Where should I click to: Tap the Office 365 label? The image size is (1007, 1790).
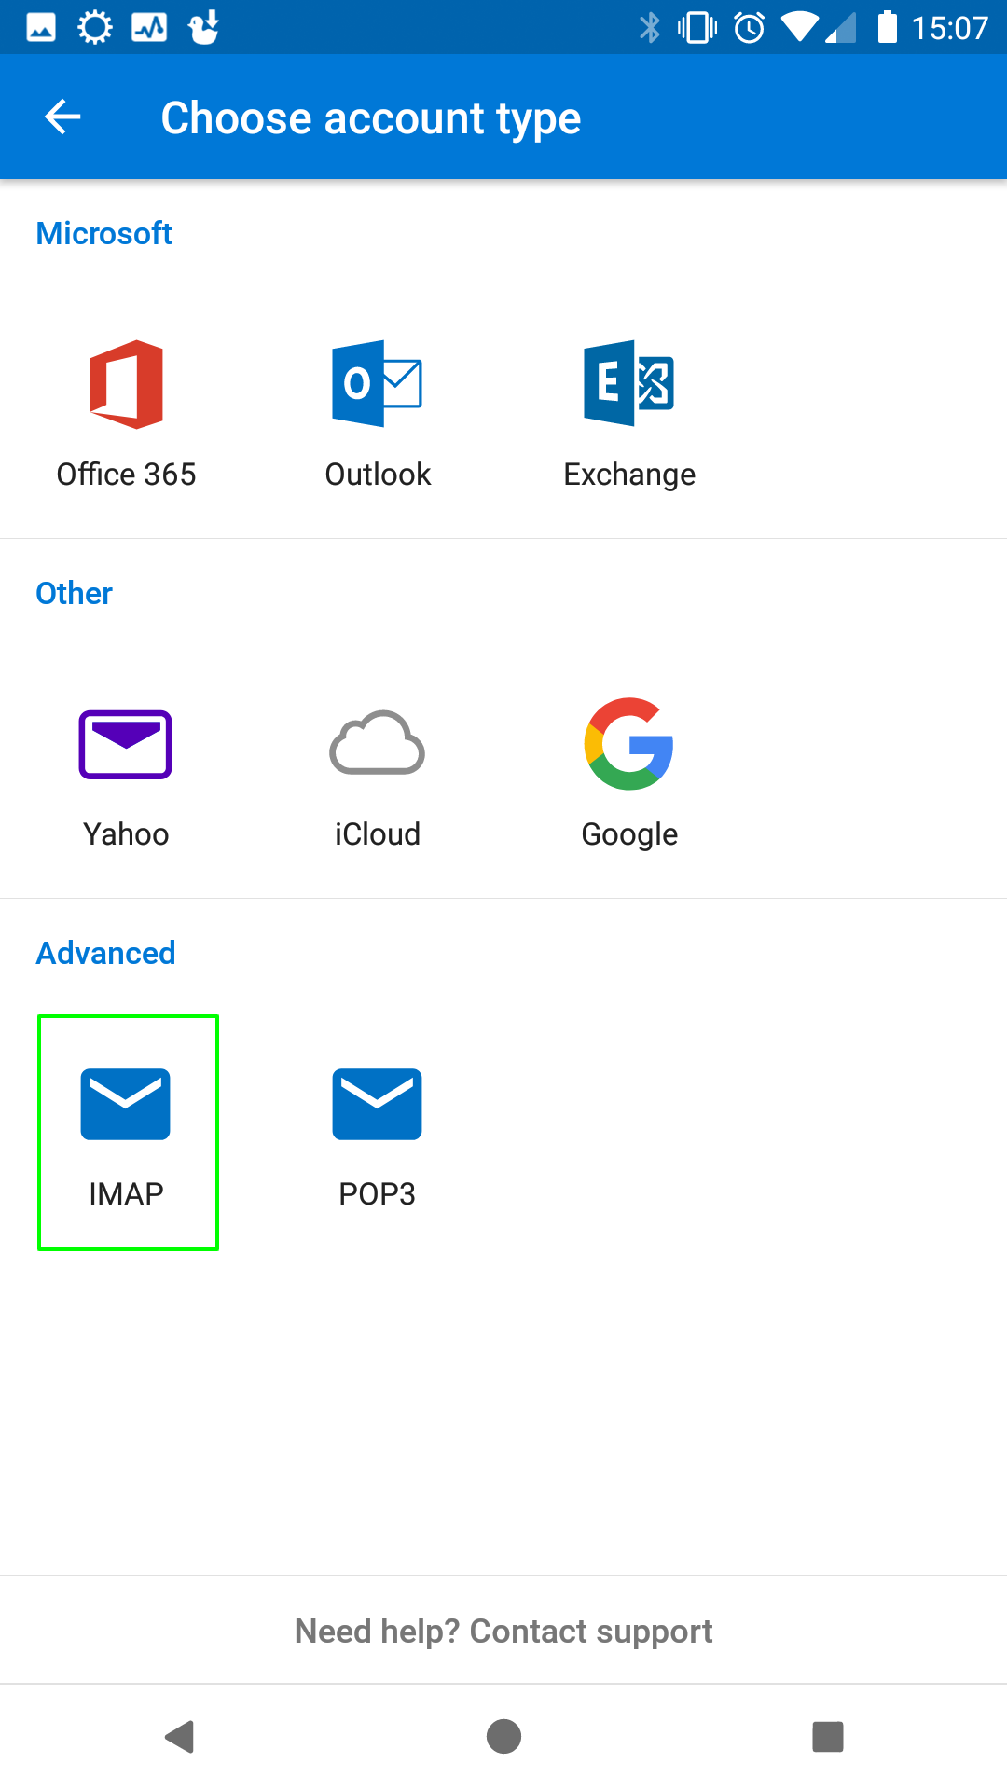click(126, 475)
